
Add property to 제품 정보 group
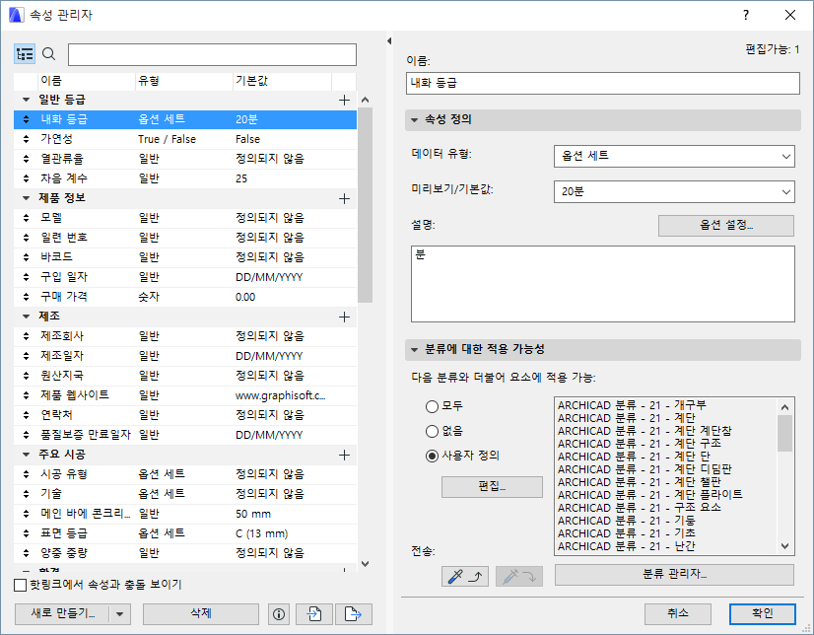pyautogui.click(x=344, y=198)
